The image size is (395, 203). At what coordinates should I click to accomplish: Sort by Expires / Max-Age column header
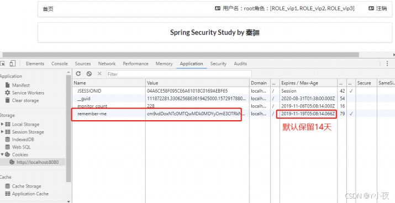[x=309, y=83]
